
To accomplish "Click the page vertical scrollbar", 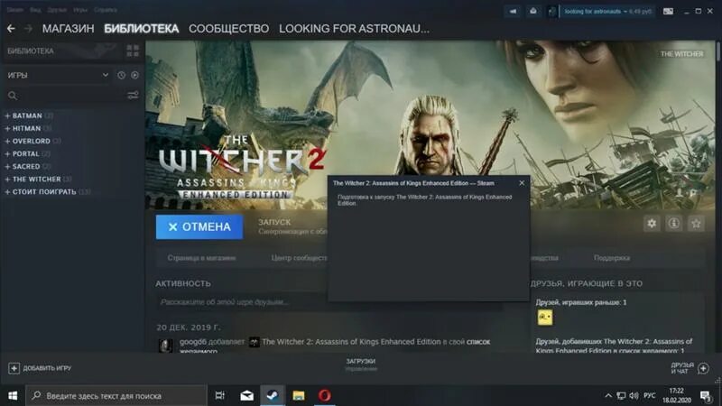I will [x=718, y=51].
